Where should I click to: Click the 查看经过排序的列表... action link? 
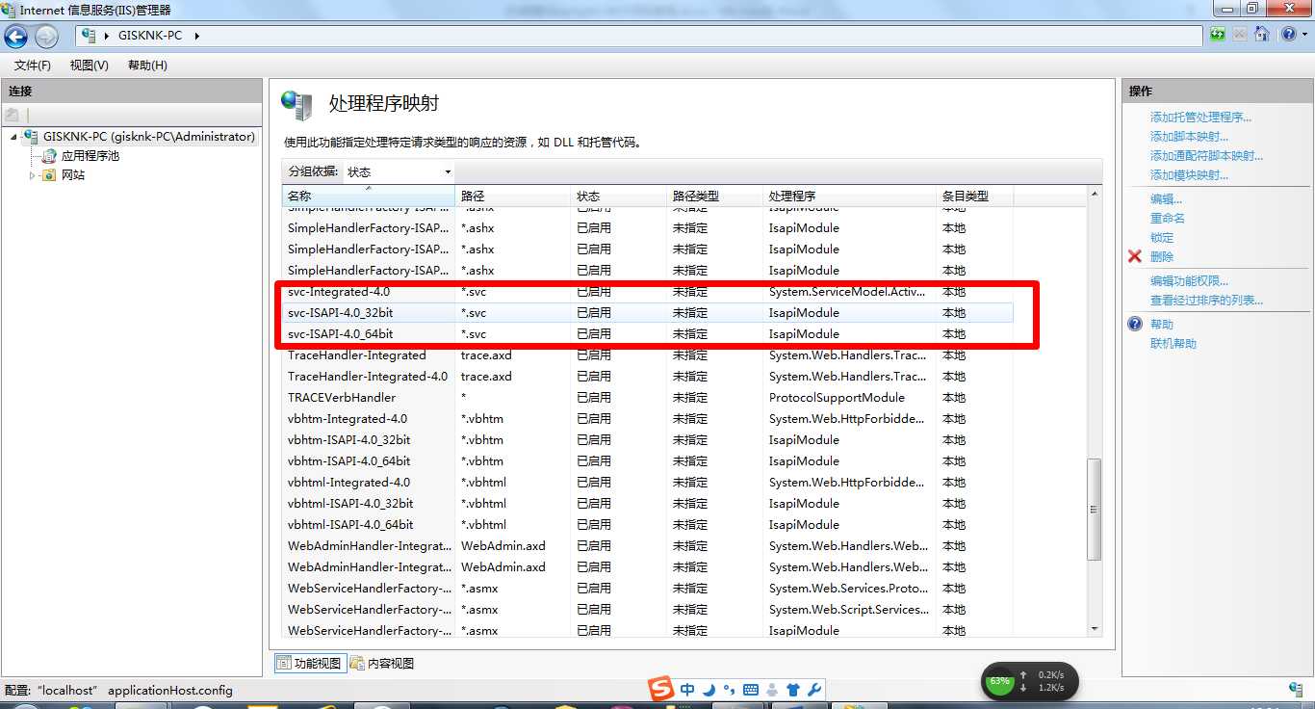click(x=1206, y=301)
